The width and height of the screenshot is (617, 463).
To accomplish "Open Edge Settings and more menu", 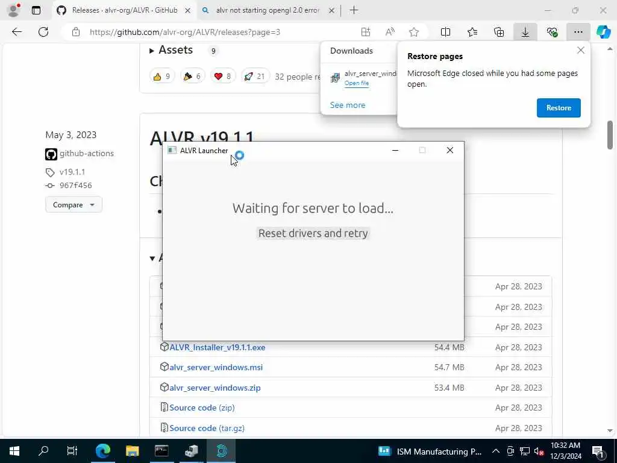I will pos(578,32).
